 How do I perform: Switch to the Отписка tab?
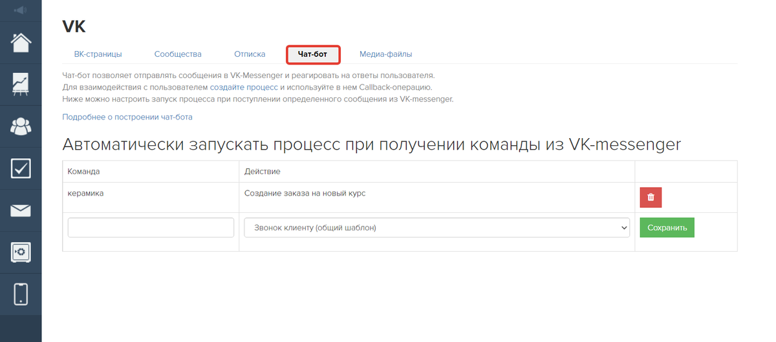click(250, 54)
